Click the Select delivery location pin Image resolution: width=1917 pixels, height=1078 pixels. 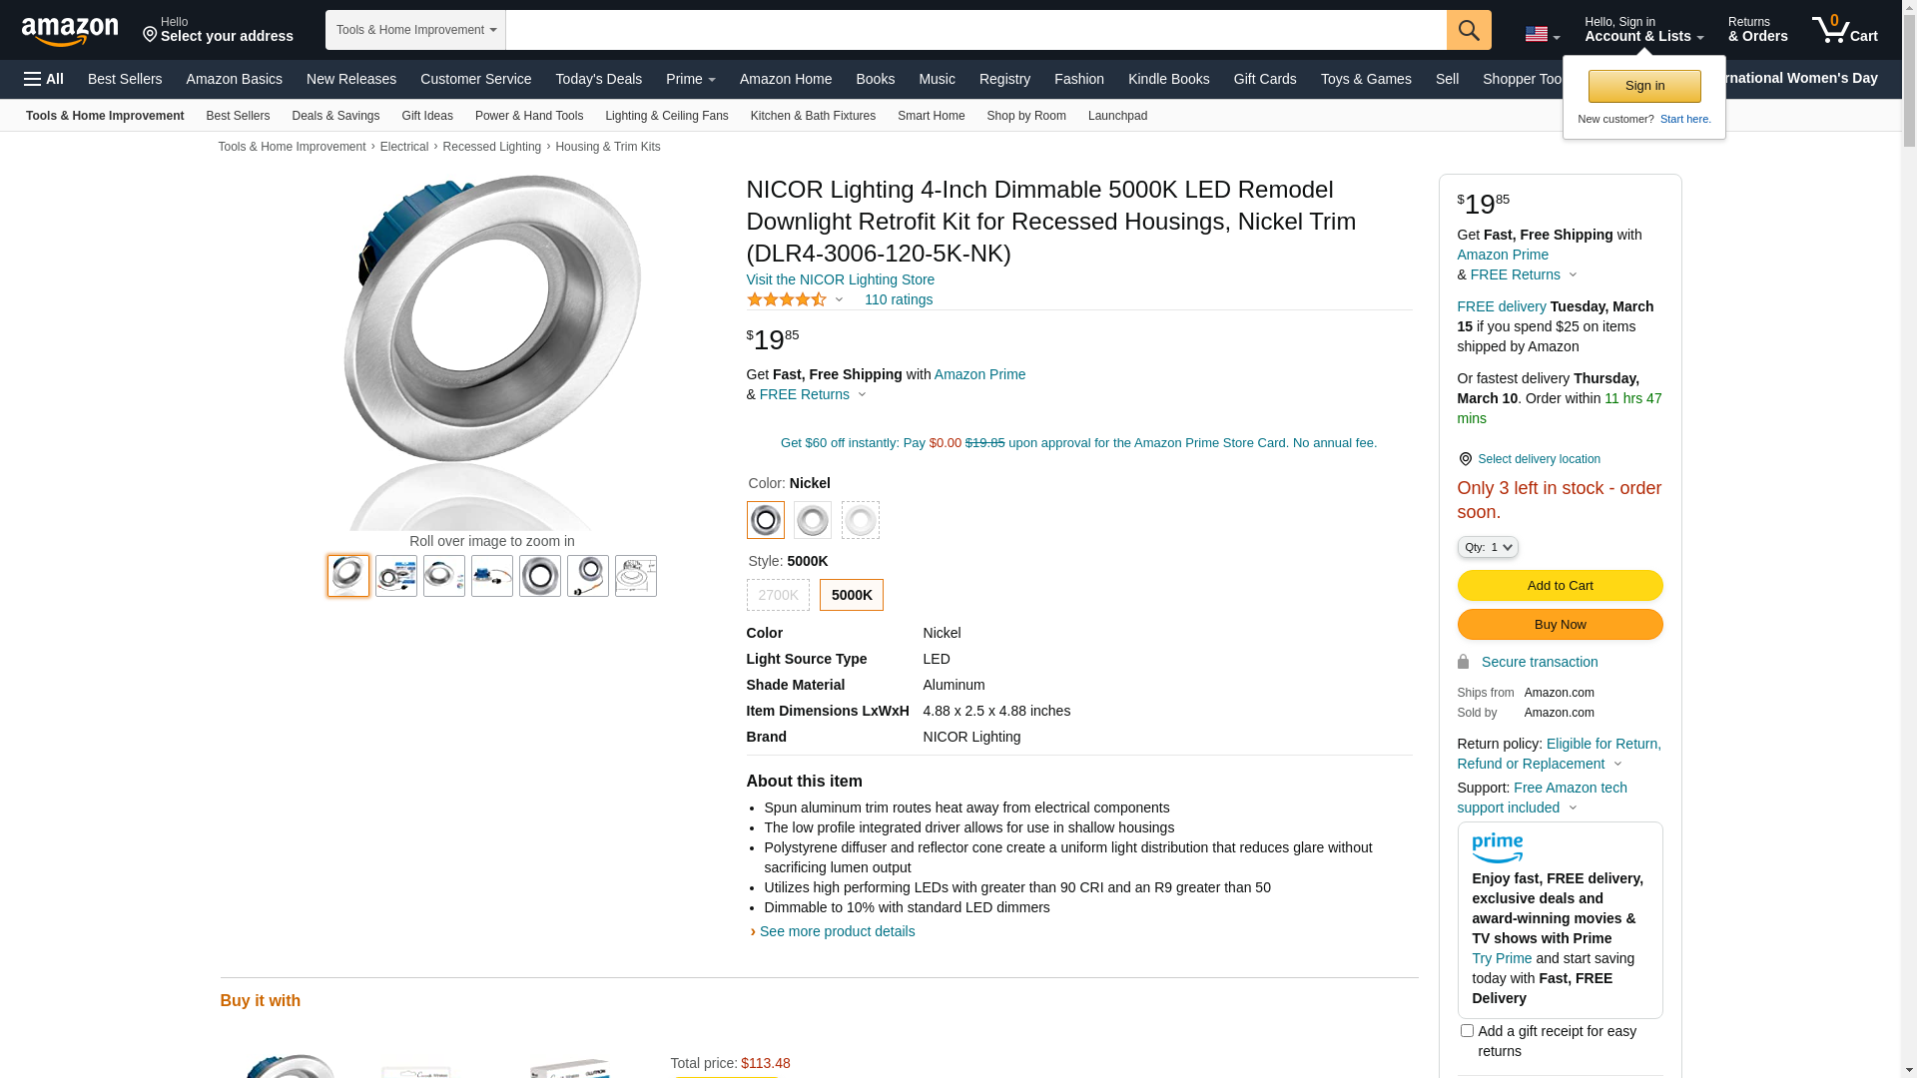[x=1465, y=459]
